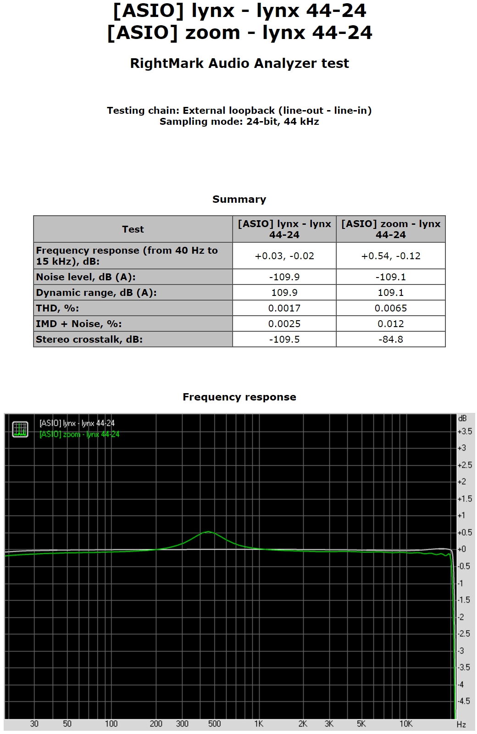The image size is (477, 734).
Task: Click the '5K' frequency axis label
Action: (x=361, y=723)
